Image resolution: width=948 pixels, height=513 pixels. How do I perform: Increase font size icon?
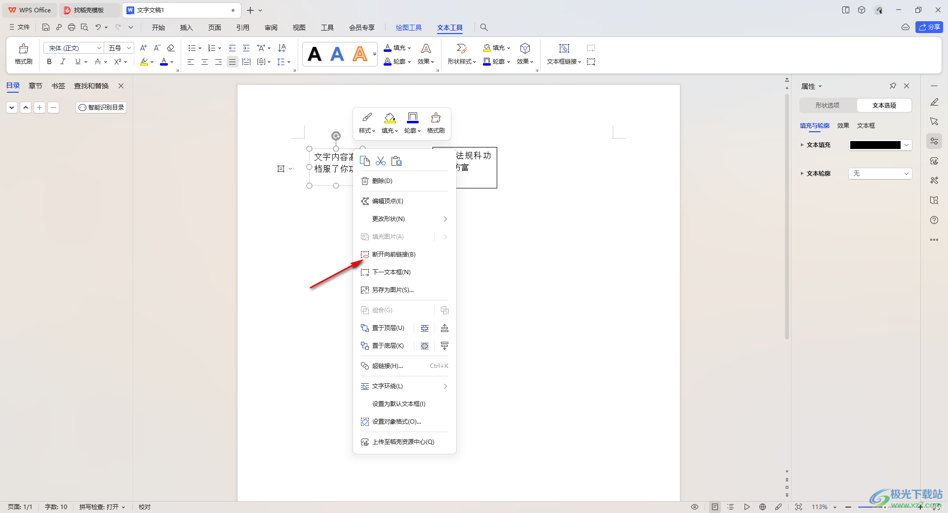pos(143,48)
